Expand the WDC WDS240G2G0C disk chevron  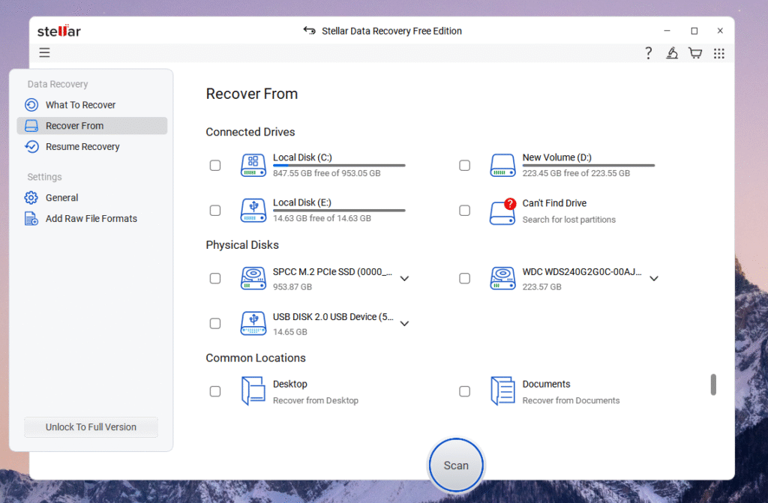pyautogui.click(x=654, y=279)
